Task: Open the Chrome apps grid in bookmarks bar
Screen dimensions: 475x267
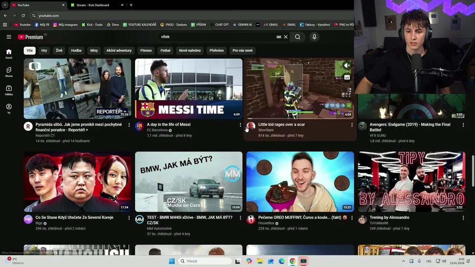Action: pos(5,25)
